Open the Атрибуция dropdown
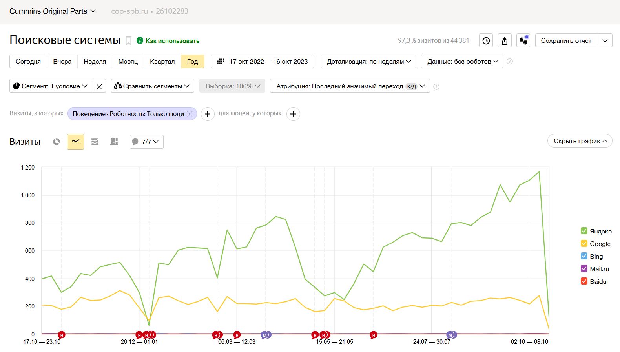The image size is (620, 352). [x=350, y=86]
